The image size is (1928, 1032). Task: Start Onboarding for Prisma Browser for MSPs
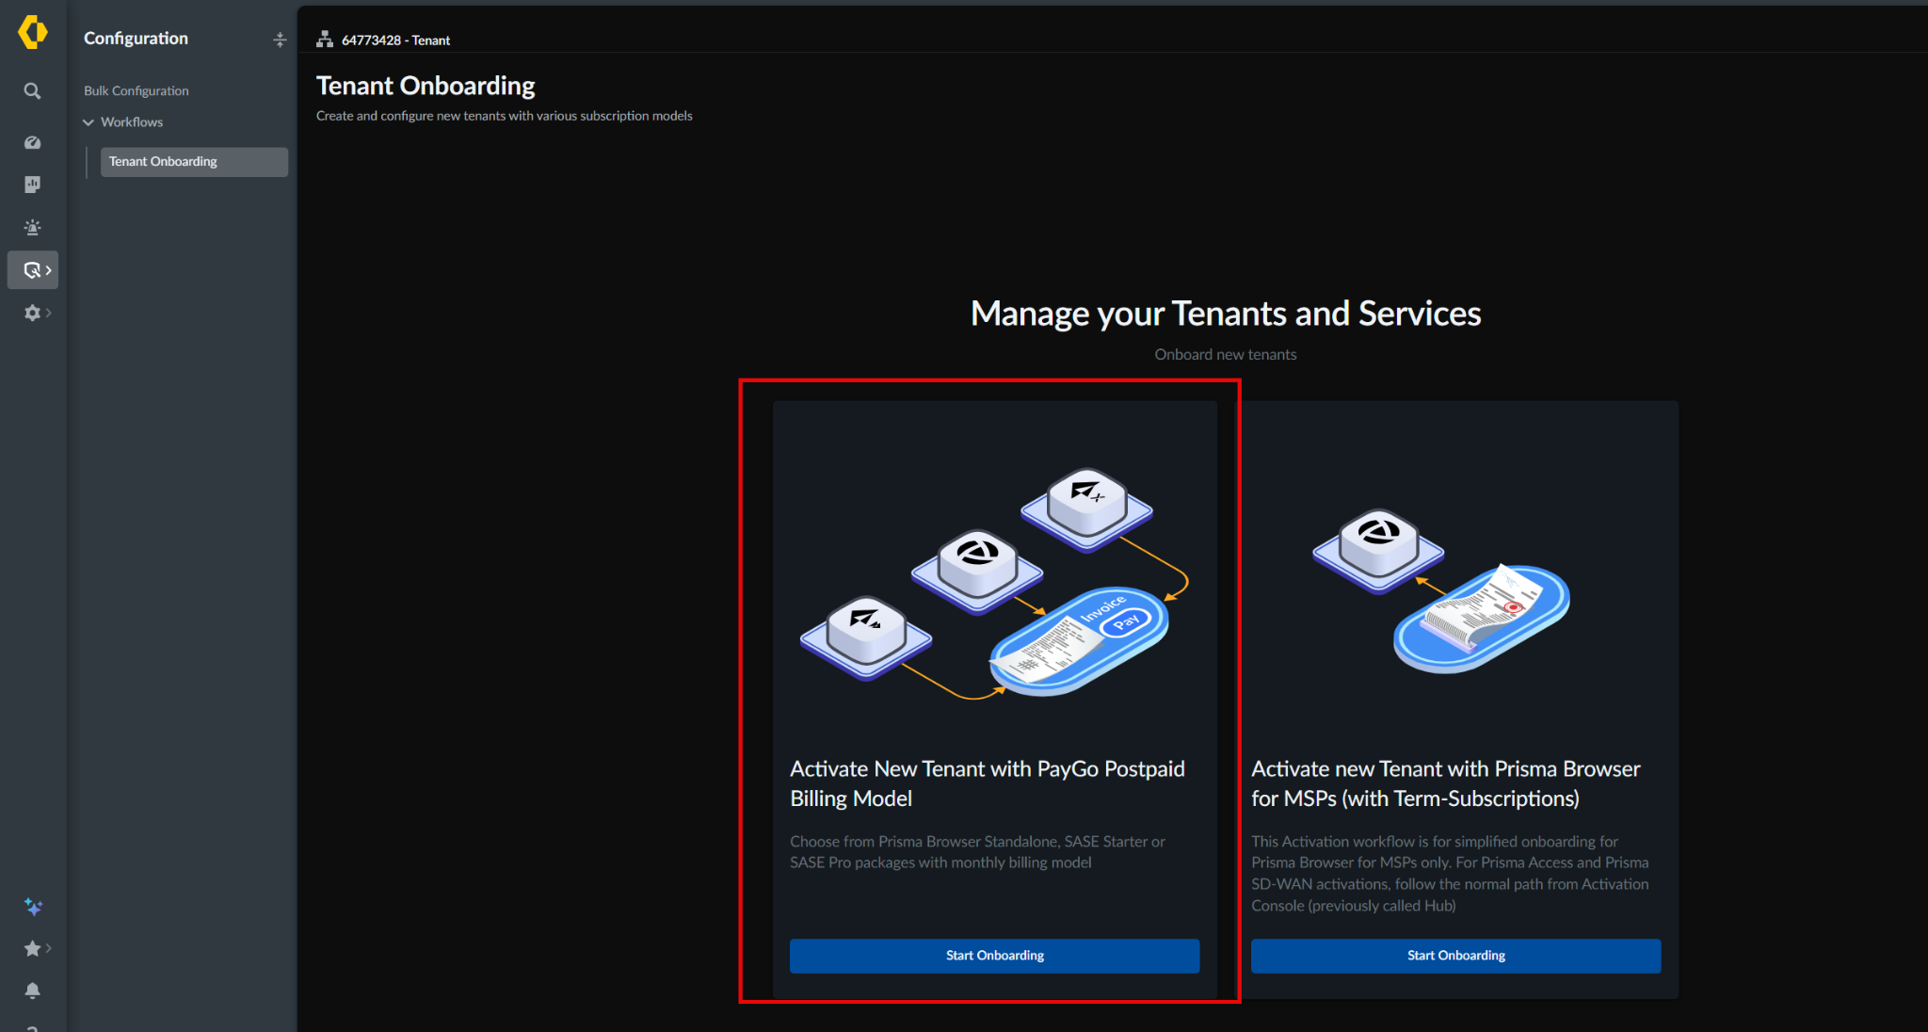click(x=1455, y=956)
